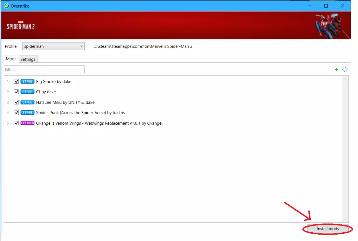Viewport: 358px width, 241px height.
Task: Click the blue refresh mods icon
Action: (345, 69)
